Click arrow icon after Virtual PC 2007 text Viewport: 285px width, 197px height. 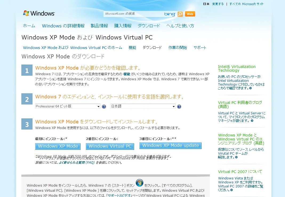pos(231,190)
